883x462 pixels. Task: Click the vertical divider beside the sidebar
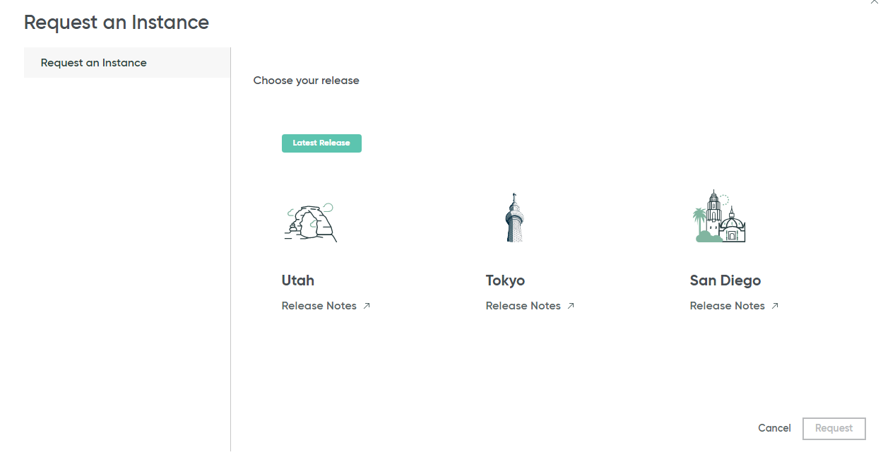230,247
